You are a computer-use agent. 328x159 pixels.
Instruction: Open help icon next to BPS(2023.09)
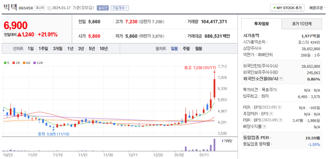[281, 120]
